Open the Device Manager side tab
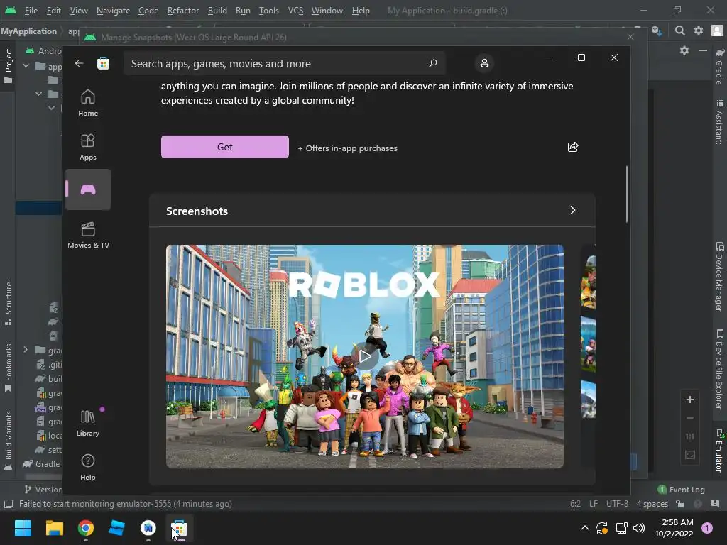This screenshot has width=727, height=545. tap(720, 277)
